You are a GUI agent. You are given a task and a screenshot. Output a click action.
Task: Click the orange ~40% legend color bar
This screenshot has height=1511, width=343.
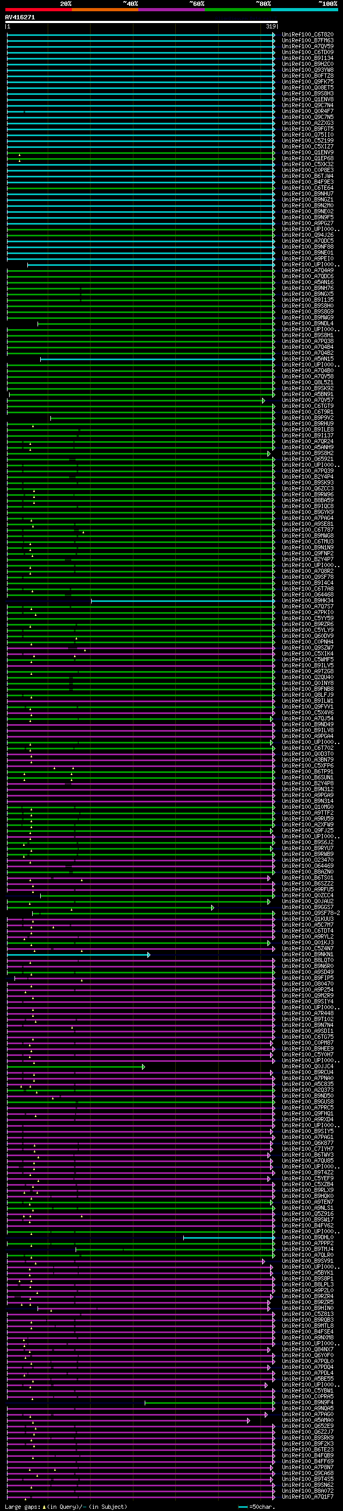(x=105, y=10)
